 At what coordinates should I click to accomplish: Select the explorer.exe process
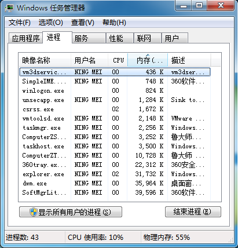[x=115, y=174]
